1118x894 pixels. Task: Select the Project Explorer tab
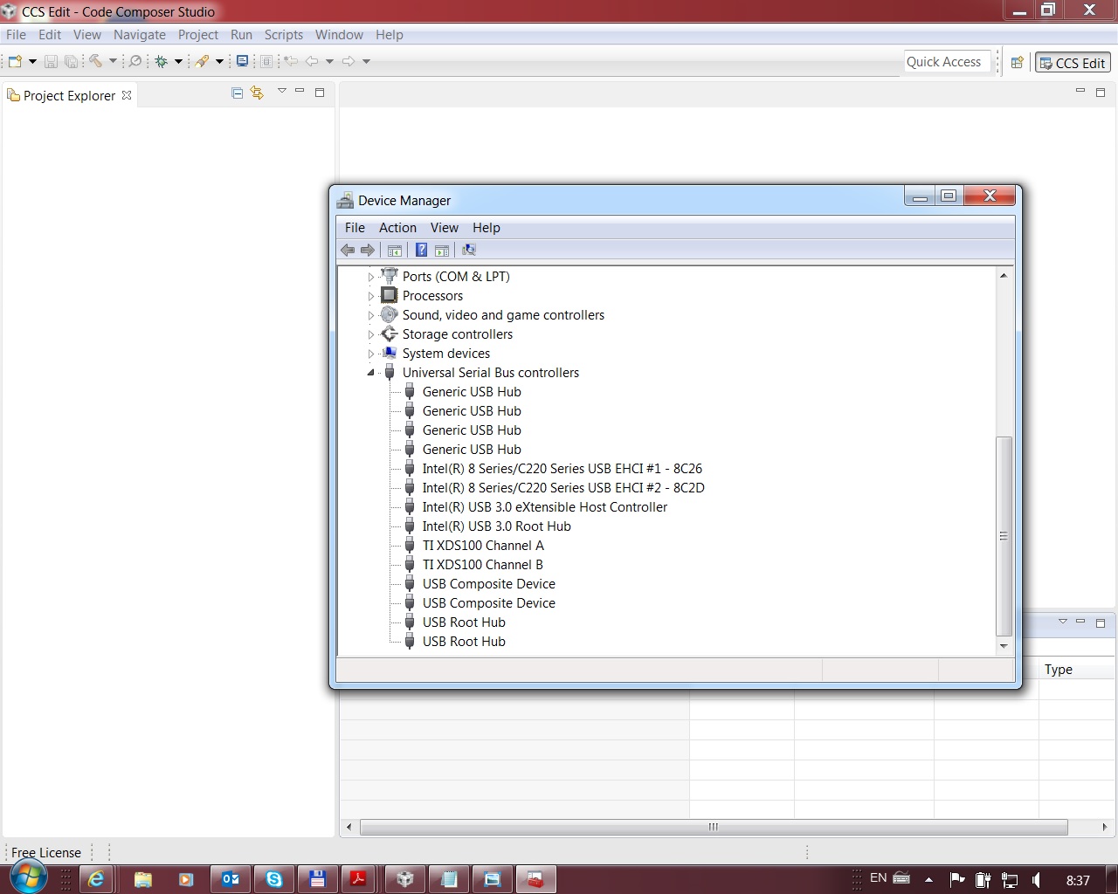pos(69,95)
